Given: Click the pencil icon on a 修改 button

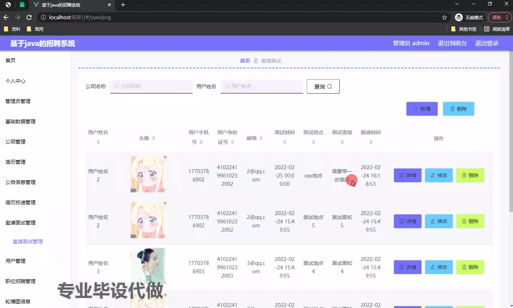Looking at the screenshot, I should tap(432, 175).
